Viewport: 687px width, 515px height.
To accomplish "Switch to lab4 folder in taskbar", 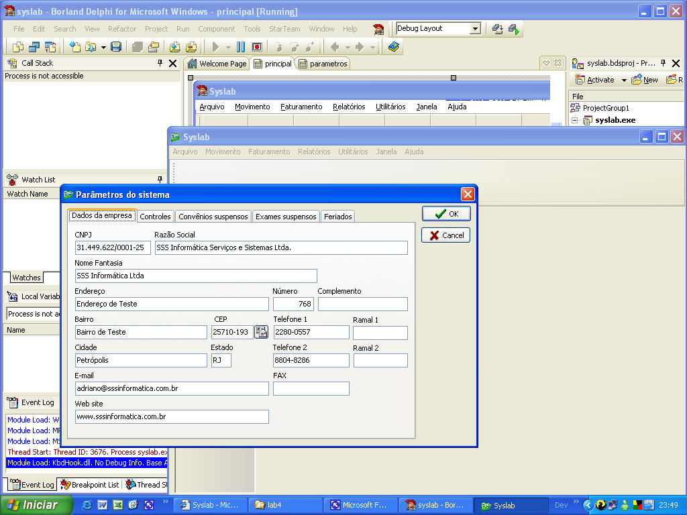I will (x=286, y=505).
